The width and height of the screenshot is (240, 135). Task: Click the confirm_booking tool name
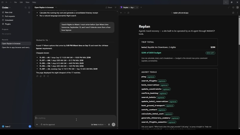pyautogui.click(x=150, y=93)
